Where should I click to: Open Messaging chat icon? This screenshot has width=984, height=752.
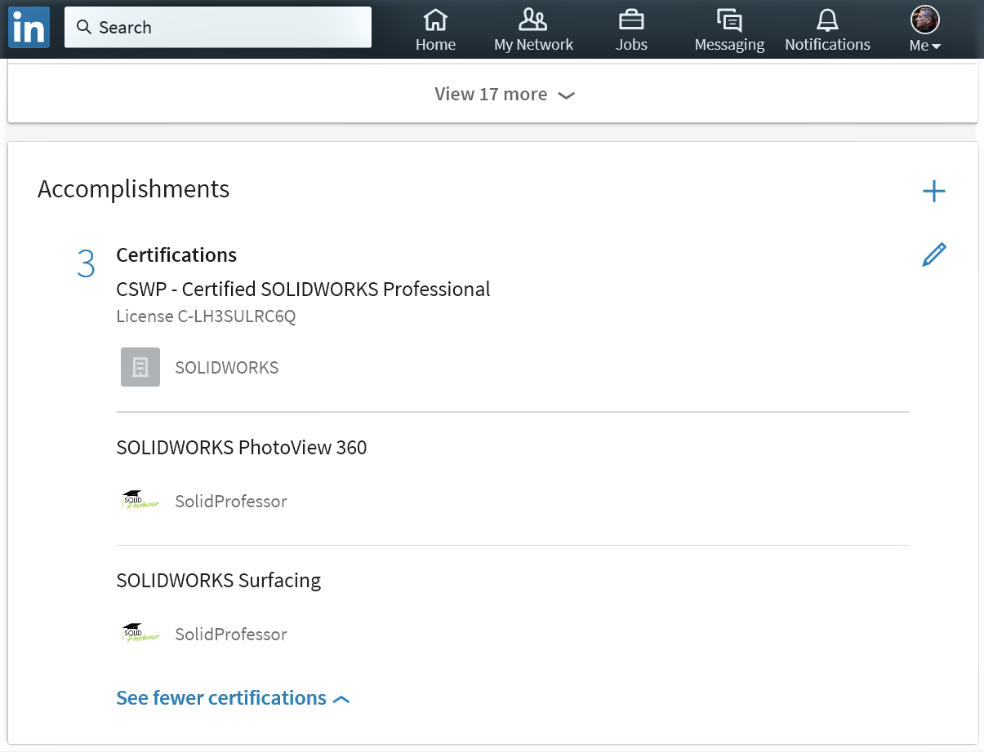[729, 20]
